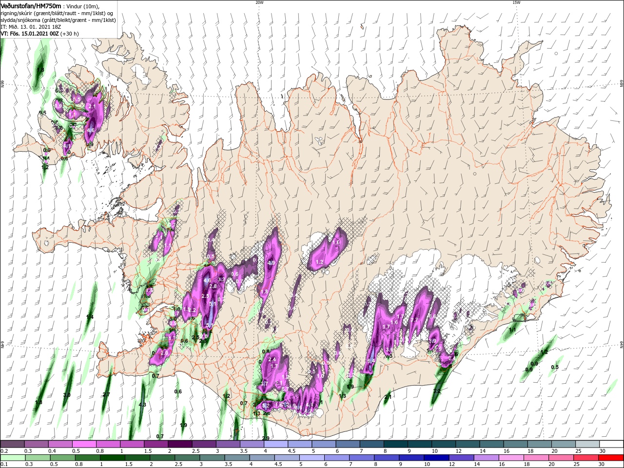The width and height of the screenshot is (624, 468).
Task: Click the red 30 mm swatch in rain legend
Action: (x=611, y=458)
